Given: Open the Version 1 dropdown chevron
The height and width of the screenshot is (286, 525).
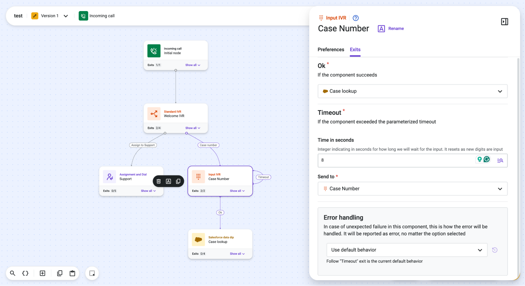Looking at the screenshot, I should pos(66,16).
